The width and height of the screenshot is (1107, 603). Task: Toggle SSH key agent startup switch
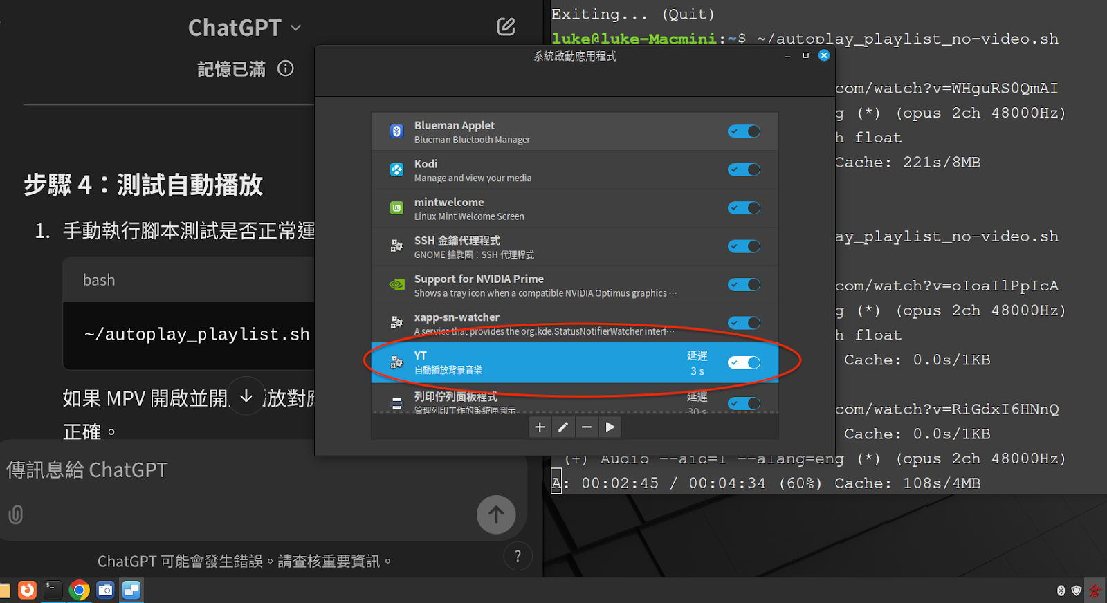pos(744,246)
